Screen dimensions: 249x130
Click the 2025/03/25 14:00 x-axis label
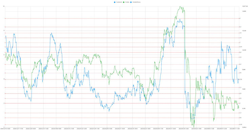196,129
